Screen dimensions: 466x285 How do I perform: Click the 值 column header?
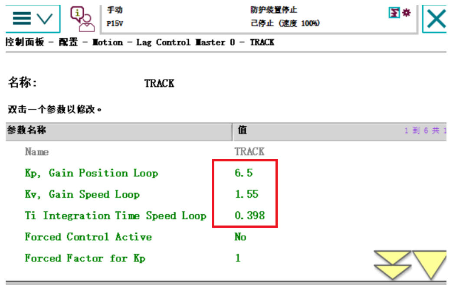tap(242, 131)
